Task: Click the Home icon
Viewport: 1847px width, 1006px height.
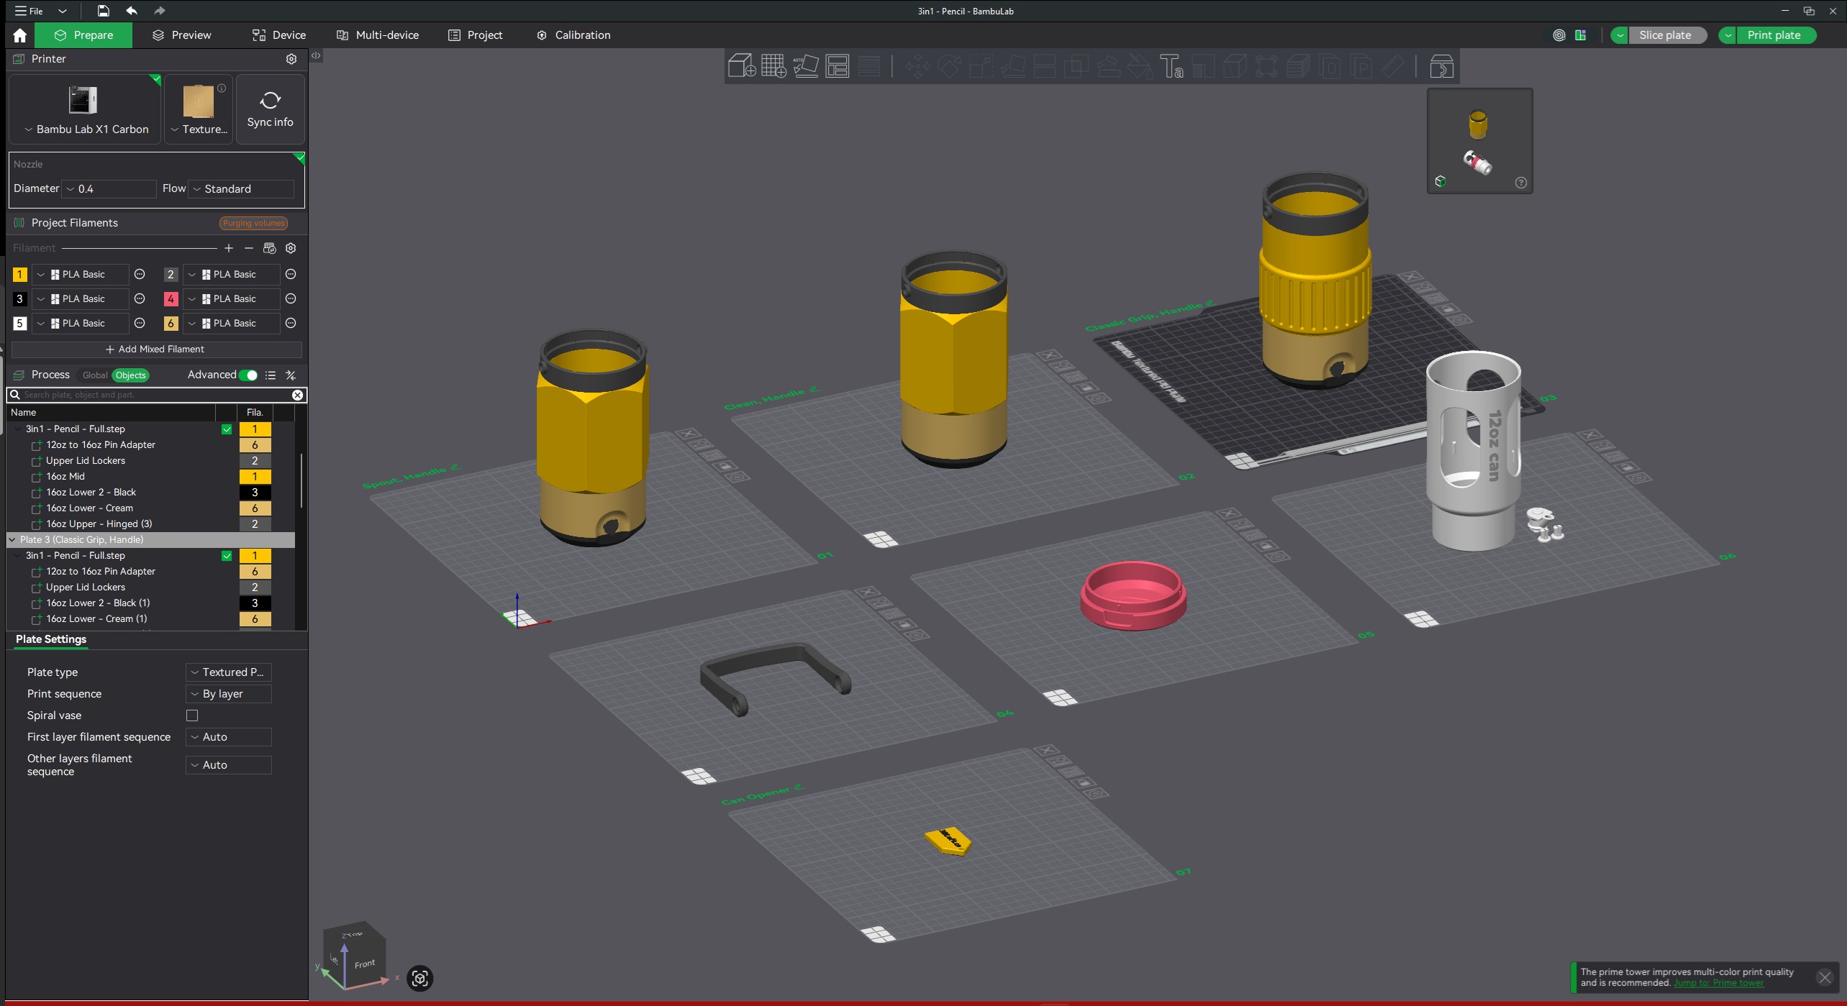Action: (x=20, y=35)
